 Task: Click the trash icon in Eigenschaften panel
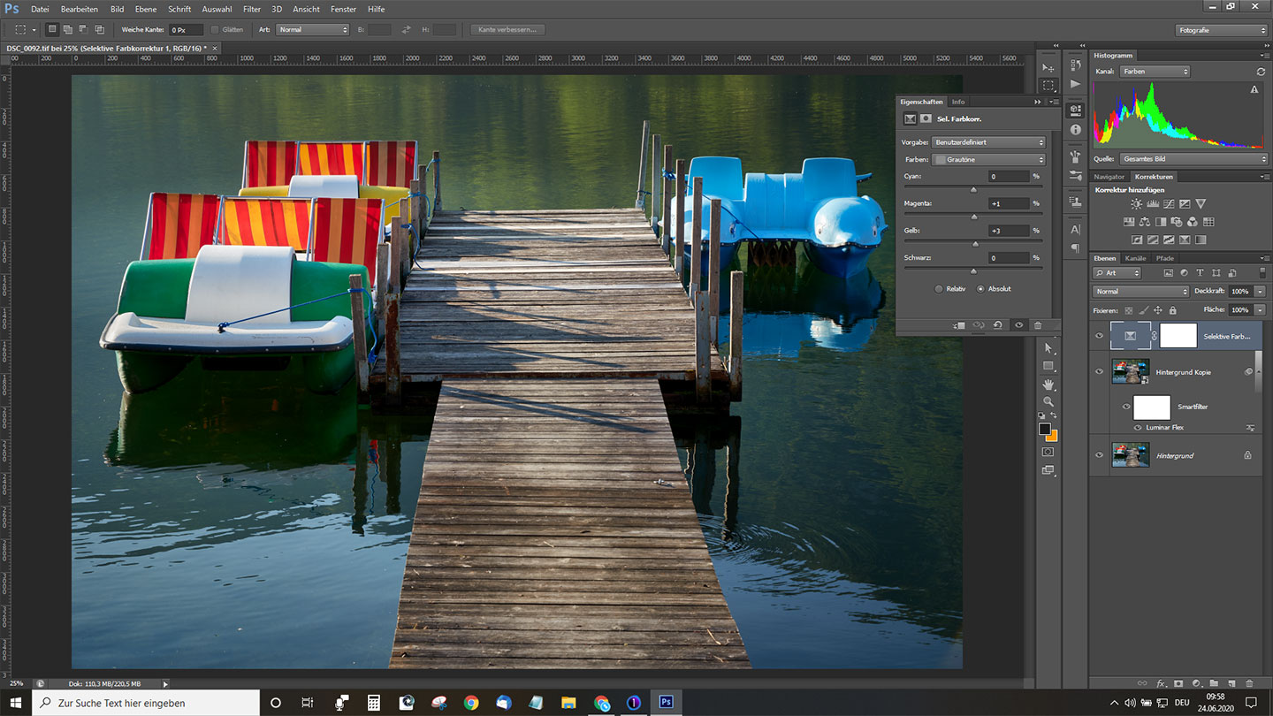[1038, 325]
